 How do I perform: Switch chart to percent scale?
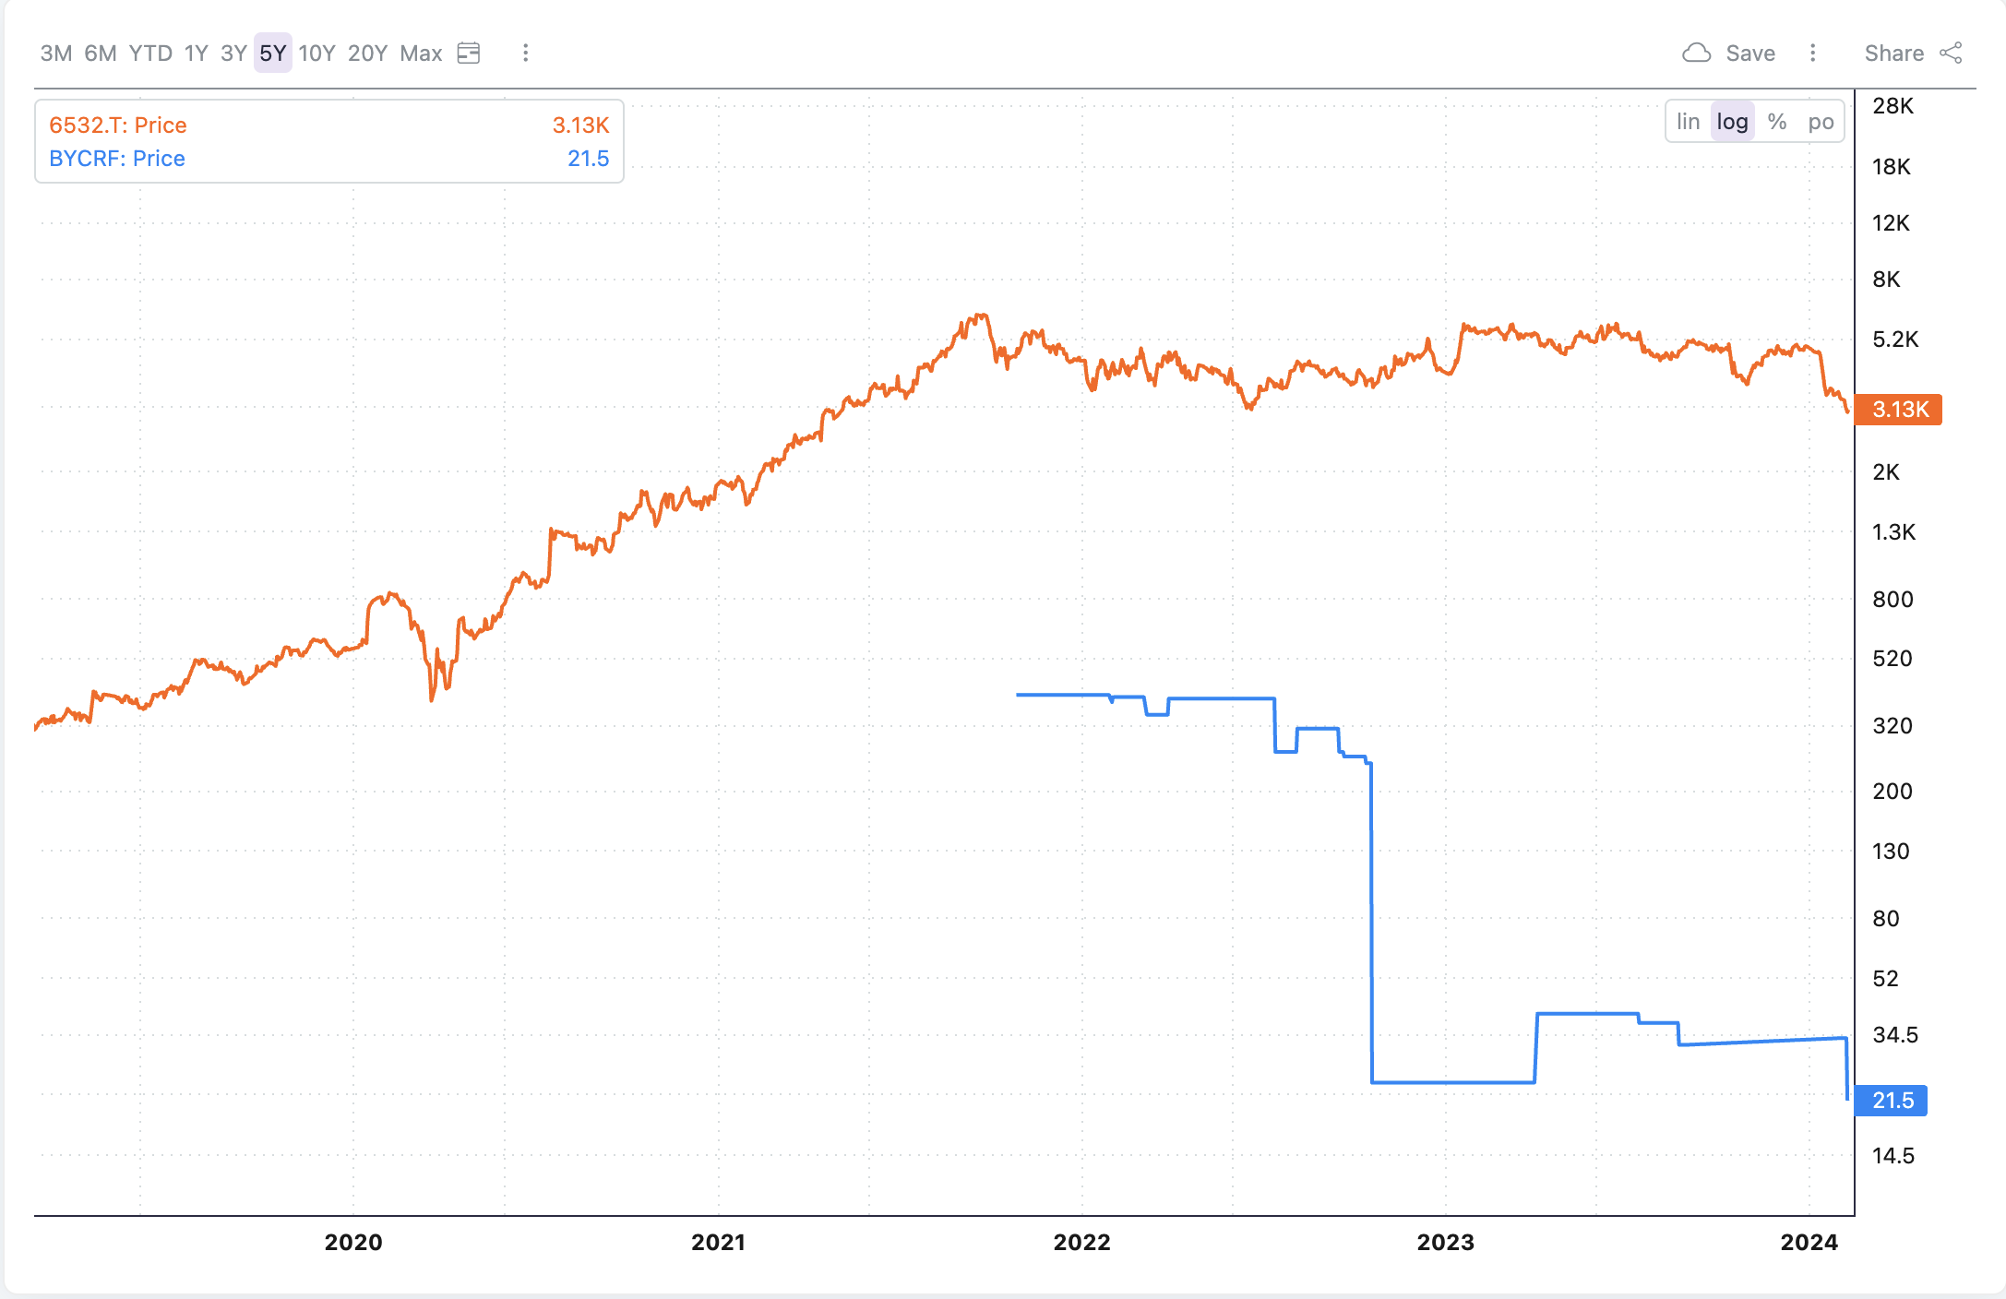pyautogui.click(x=1777, y=122)
